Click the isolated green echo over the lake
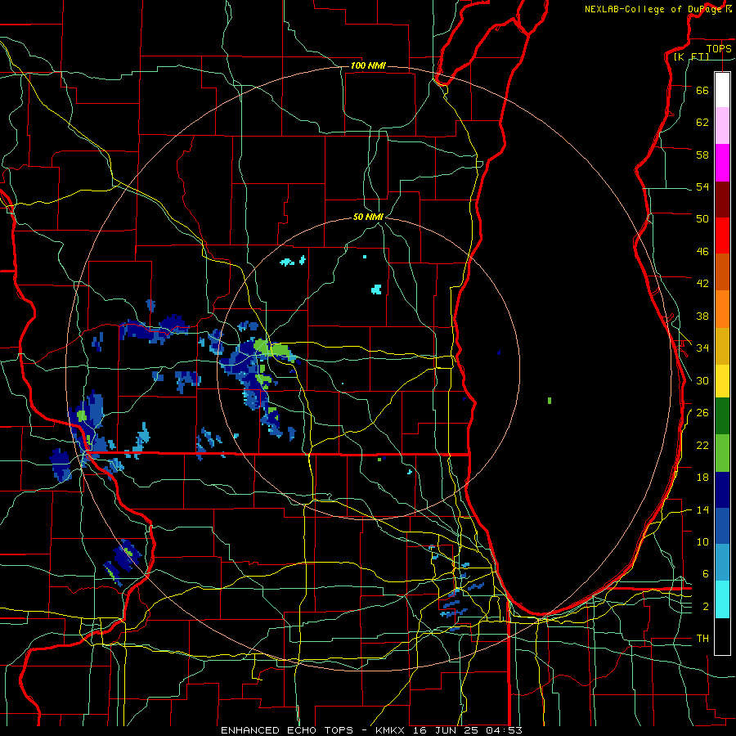This screenshot has height=736, width=736. click(x=550, y=401)
